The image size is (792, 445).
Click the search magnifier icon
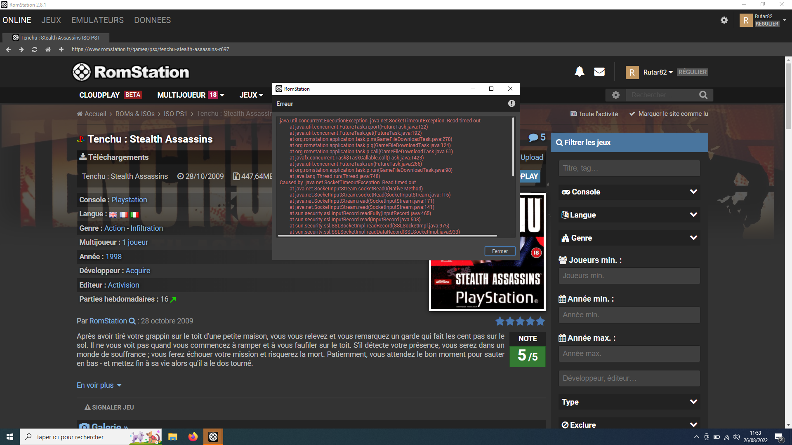[703, 95]
